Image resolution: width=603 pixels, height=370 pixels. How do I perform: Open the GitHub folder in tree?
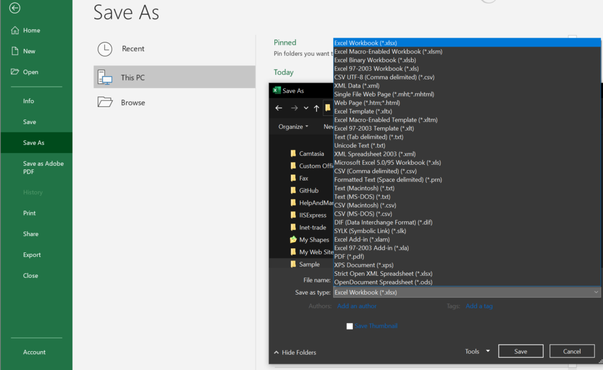coord(309,191)
